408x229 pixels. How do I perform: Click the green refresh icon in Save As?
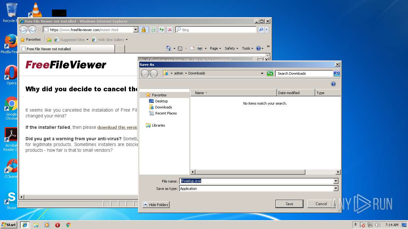(270, 73)
